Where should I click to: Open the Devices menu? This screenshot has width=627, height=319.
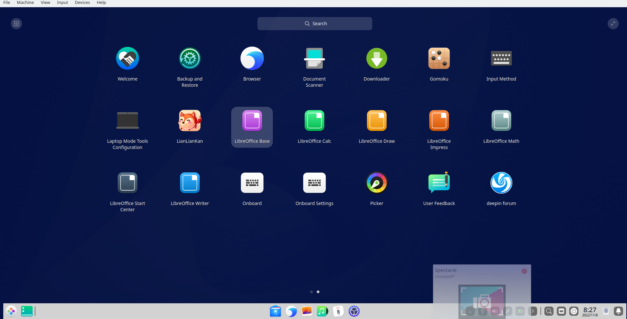point(82,3)
